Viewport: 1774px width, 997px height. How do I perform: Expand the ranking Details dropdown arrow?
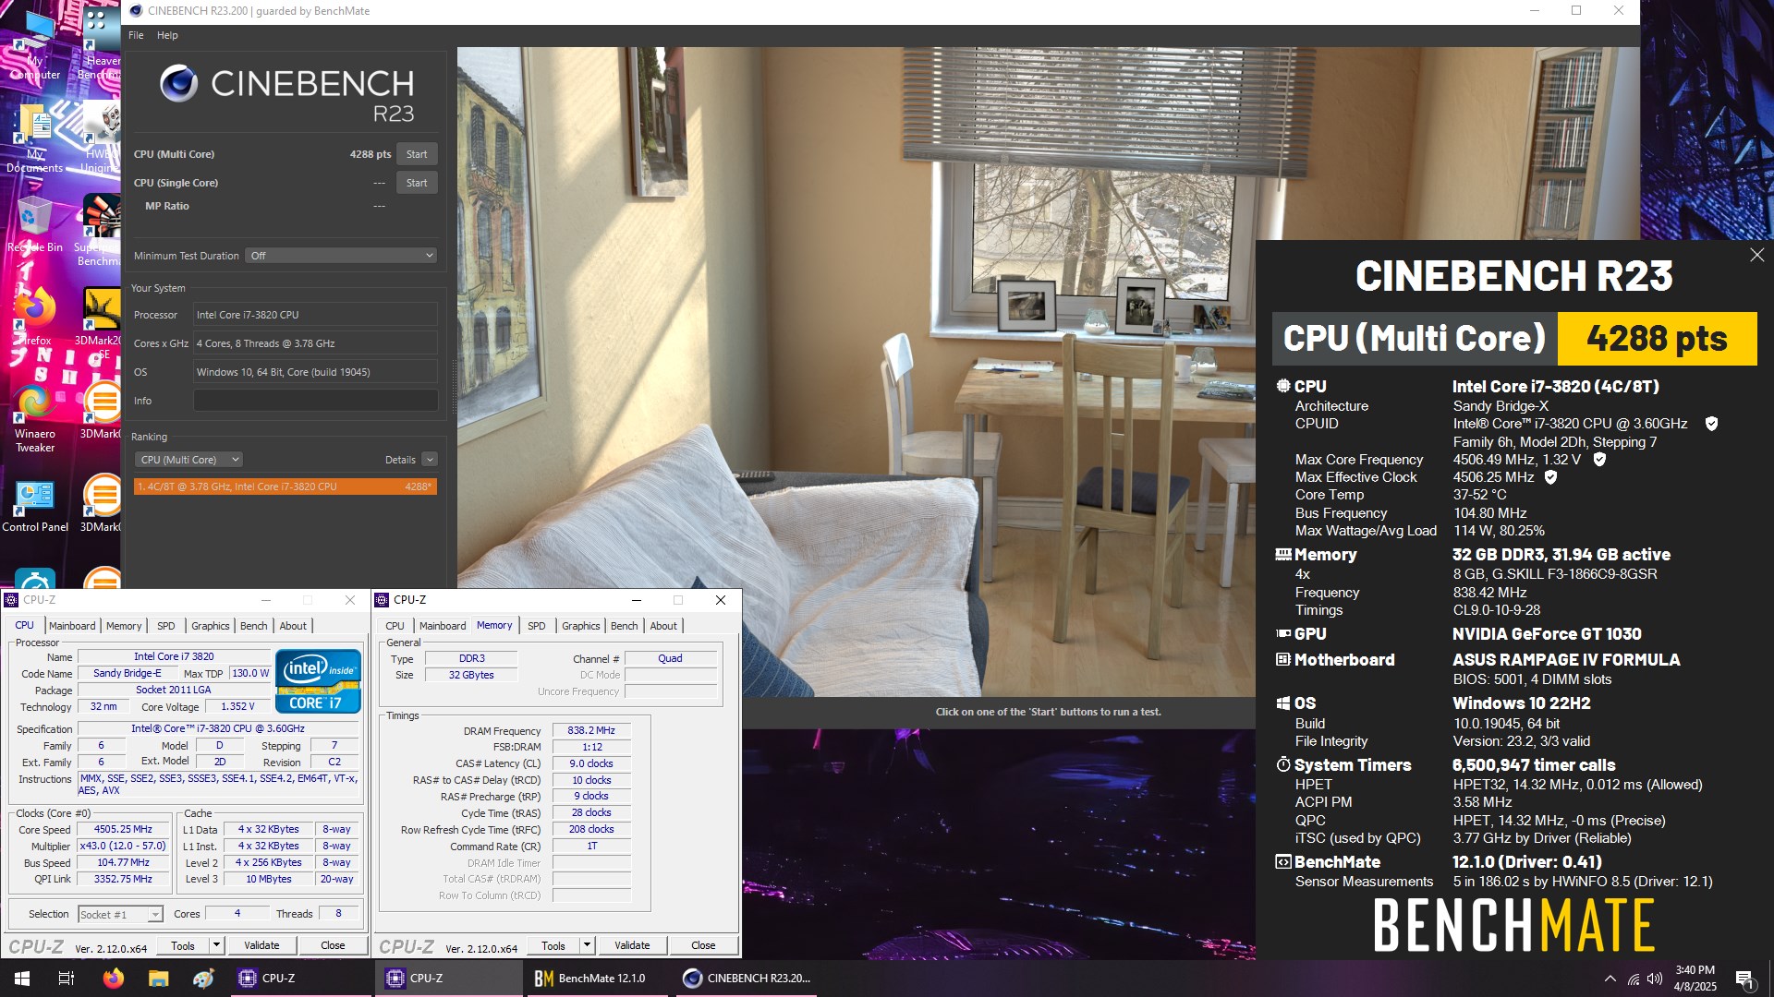pos(430,460)
